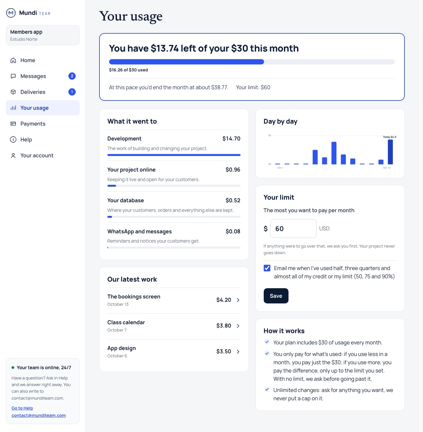Viewport: 423px width, 432px height.
Task: Click the WhatsApp and messages row title
Action: 139,231
